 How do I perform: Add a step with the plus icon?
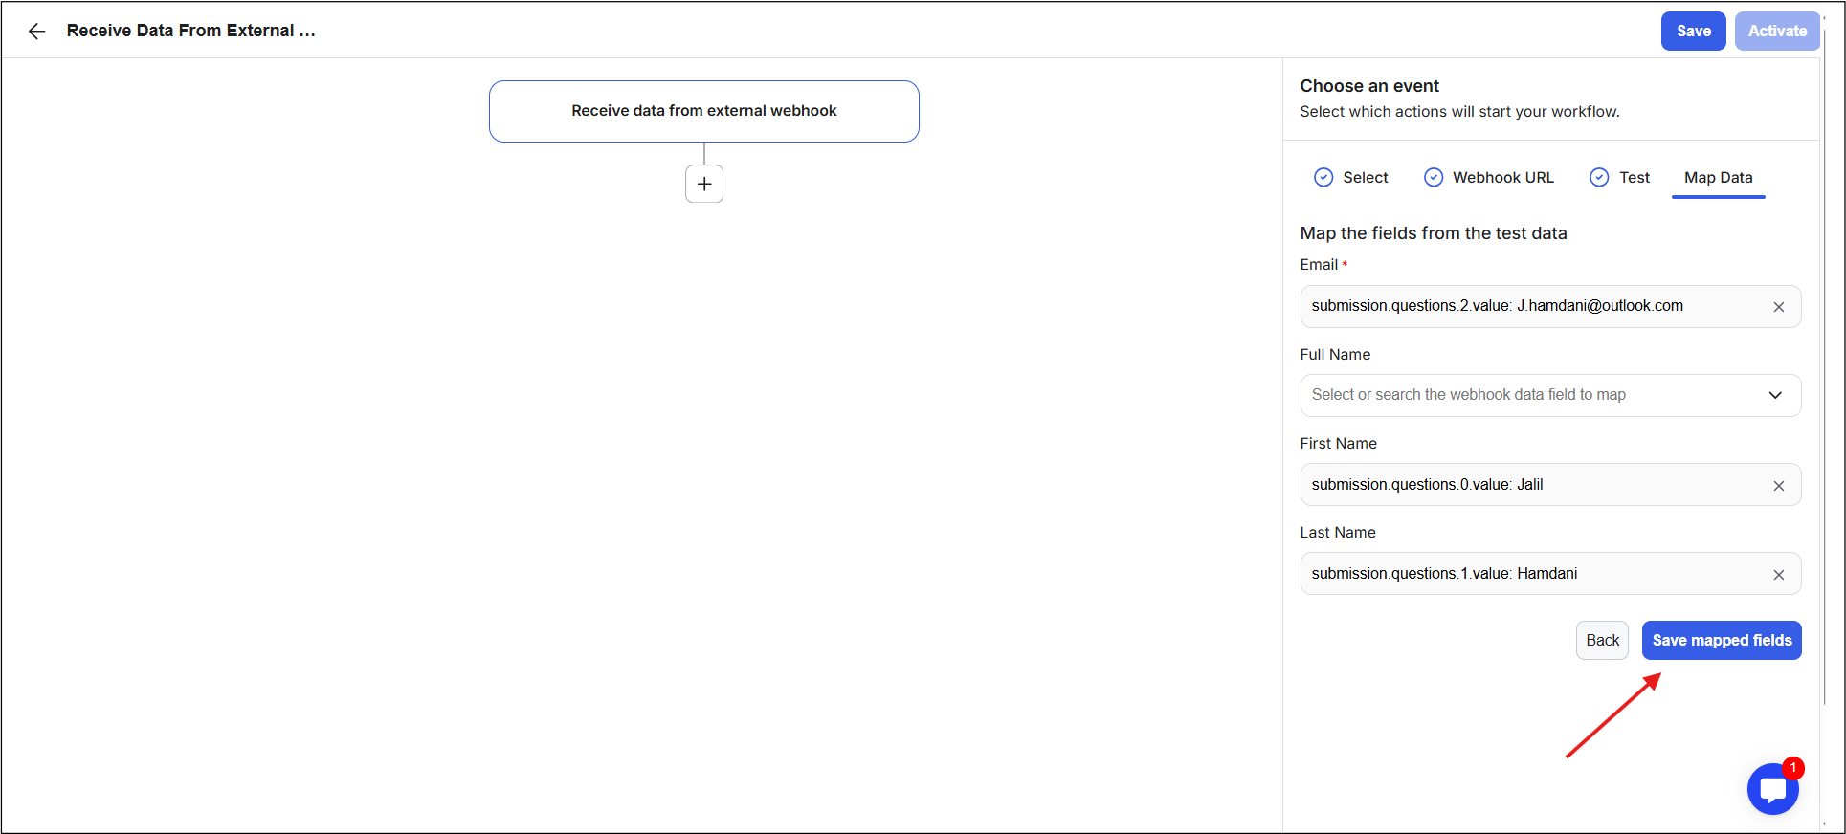pyautogui.click(x=704, y=184)
